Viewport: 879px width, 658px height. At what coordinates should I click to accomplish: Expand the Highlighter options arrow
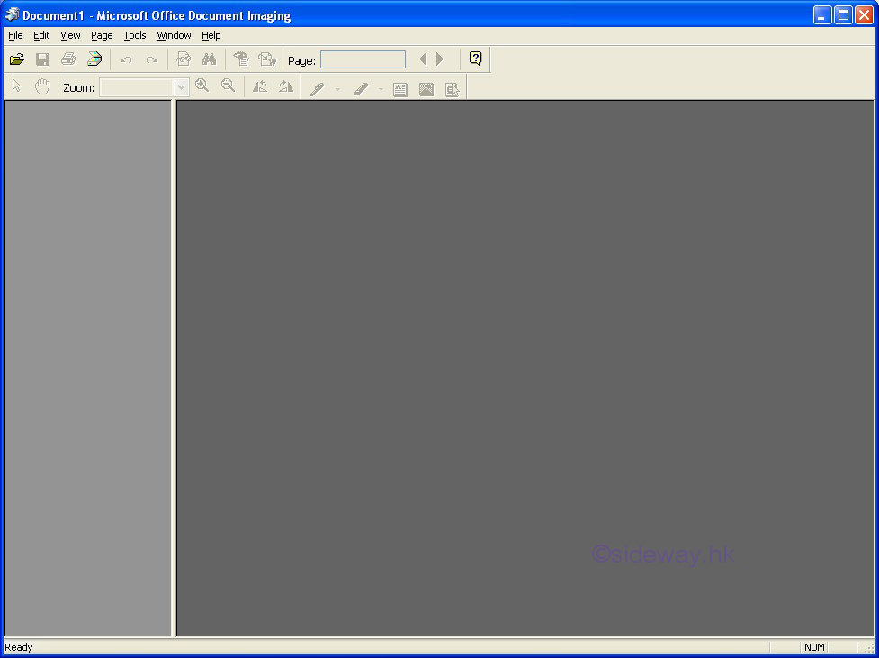point(381,89)
